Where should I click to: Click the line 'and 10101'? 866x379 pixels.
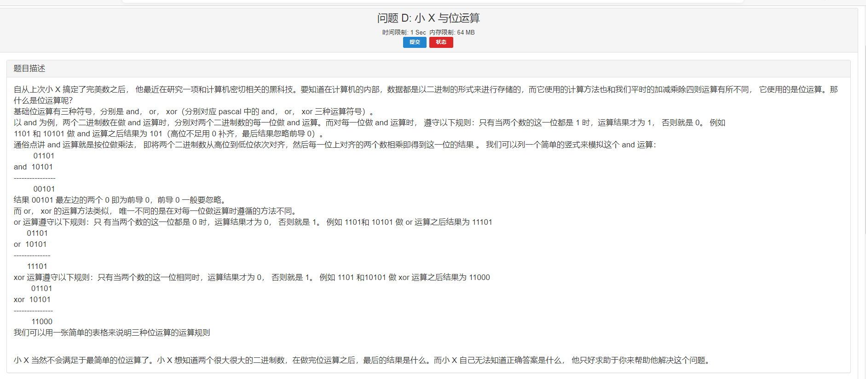click(33, 167)
